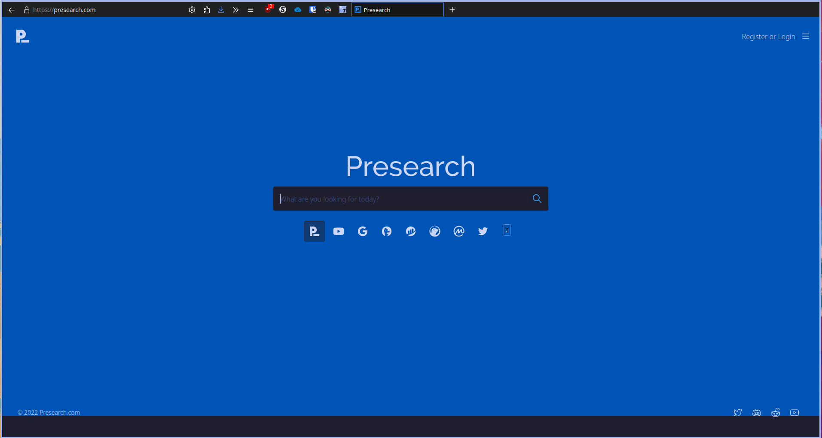Select the DuckDuckGo search provider icon

click(x=387, y=231)
